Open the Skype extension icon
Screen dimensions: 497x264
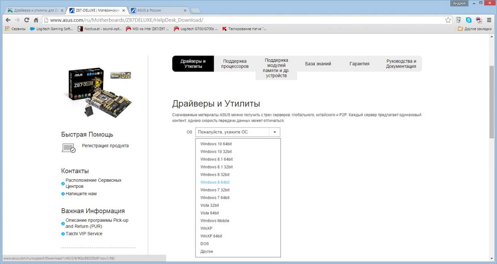click(x=469, y=20)
